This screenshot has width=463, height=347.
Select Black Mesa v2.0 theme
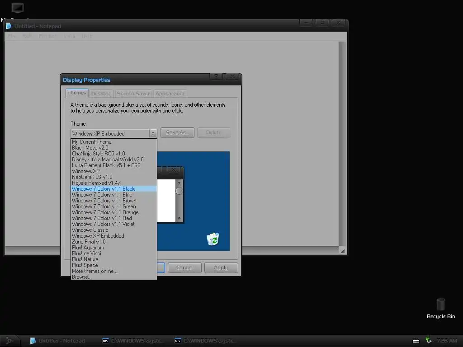click(113, 148)
